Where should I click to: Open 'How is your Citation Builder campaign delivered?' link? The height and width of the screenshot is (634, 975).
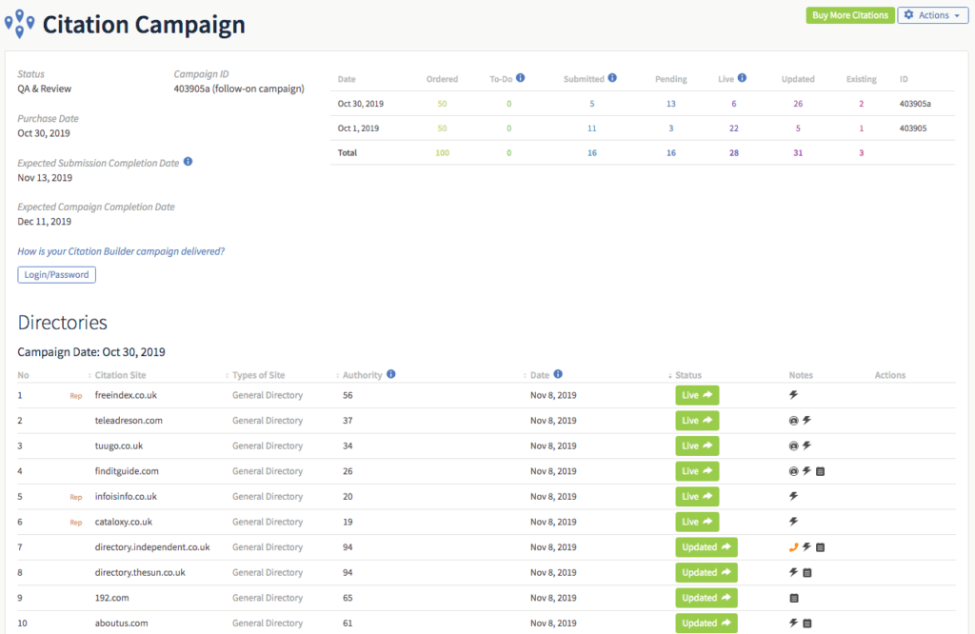(x=121, y=251)
